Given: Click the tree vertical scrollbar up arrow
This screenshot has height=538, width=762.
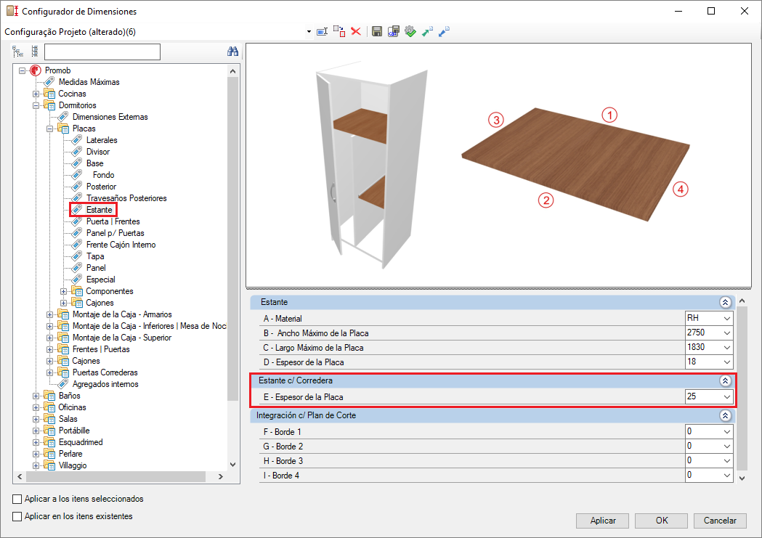Looking at the screenshot, I should click(232, 71).
